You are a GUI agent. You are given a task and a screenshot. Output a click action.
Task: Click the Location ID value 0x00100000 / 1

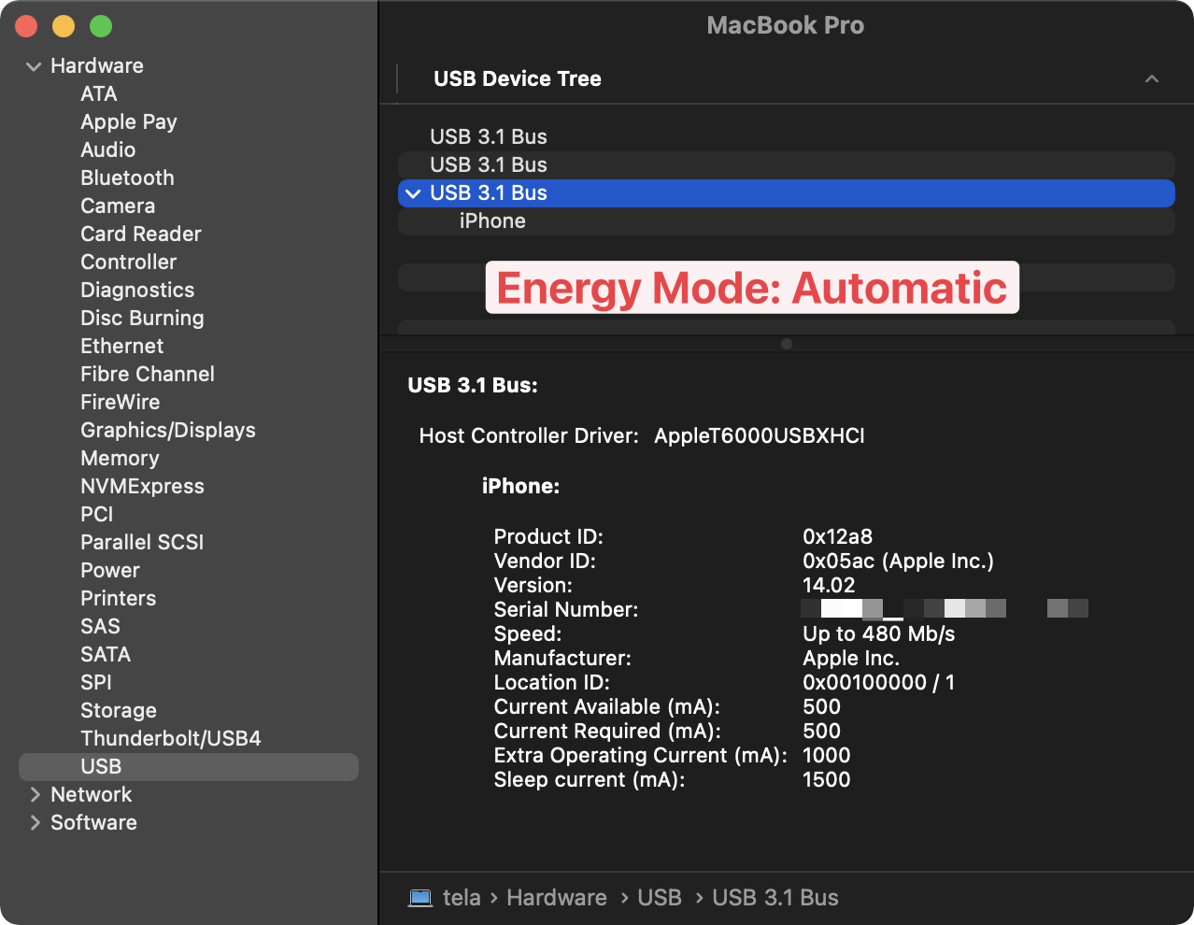point(879,683)
